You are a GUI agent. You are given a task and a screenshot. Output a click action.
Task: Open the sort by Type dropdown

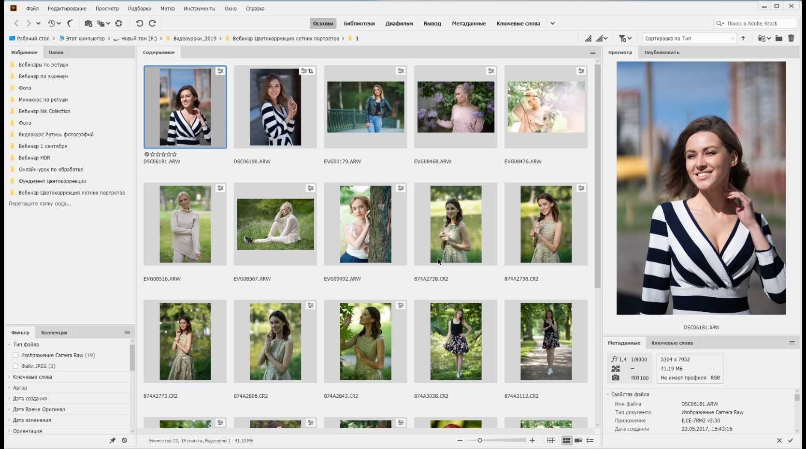(690, 38)
